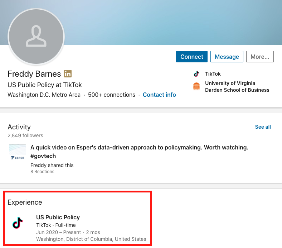The width and height of the screenshot is (282, 248).
Task: Click the Experience section heading
Action: [x=25, y=202]
